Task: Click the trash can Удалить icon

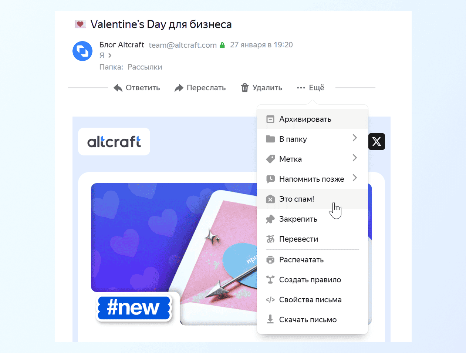Action: click(244, 88)
